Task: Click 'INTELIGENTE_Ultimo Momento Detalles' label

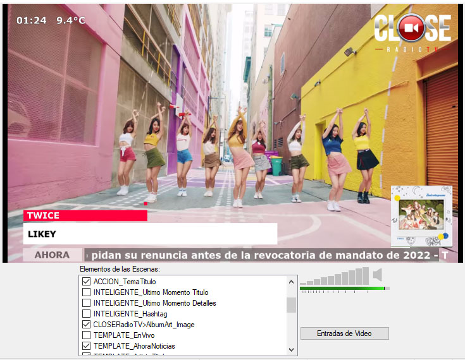Action: click(155, 303)
